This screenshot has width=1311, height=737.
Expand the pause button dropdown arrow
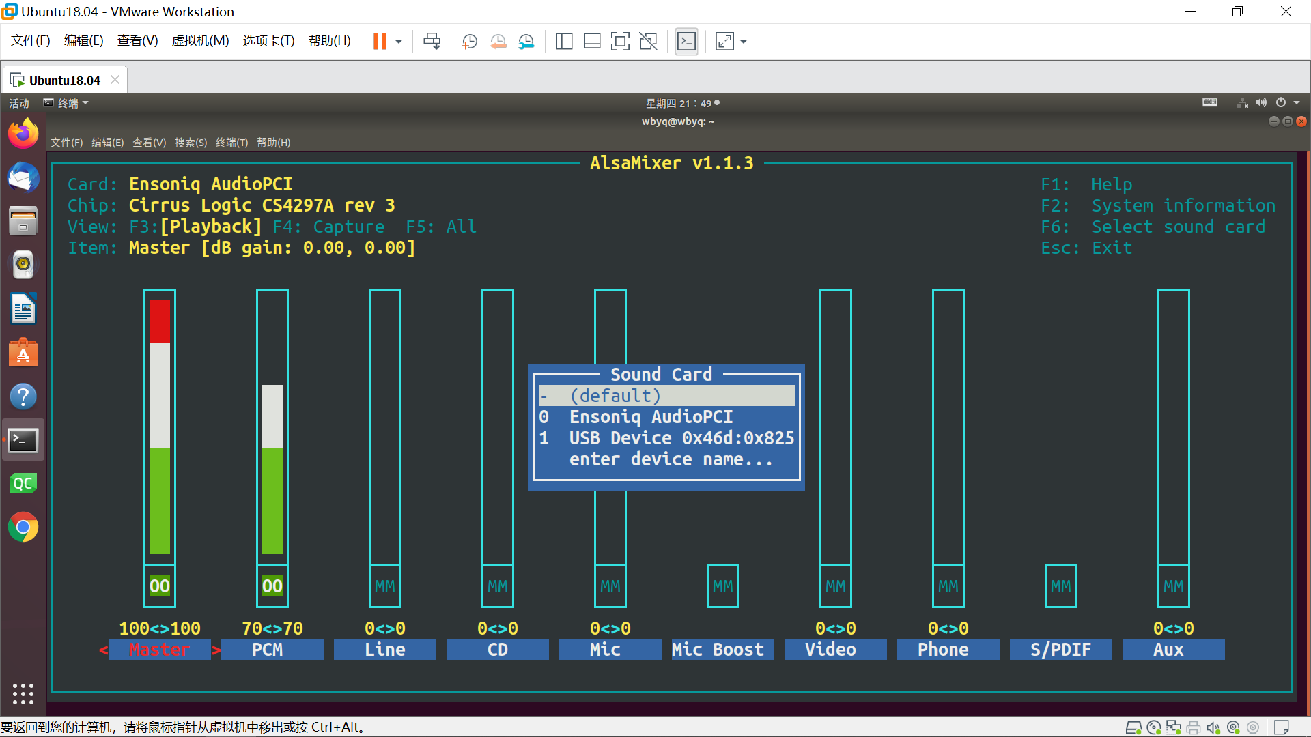399,42
